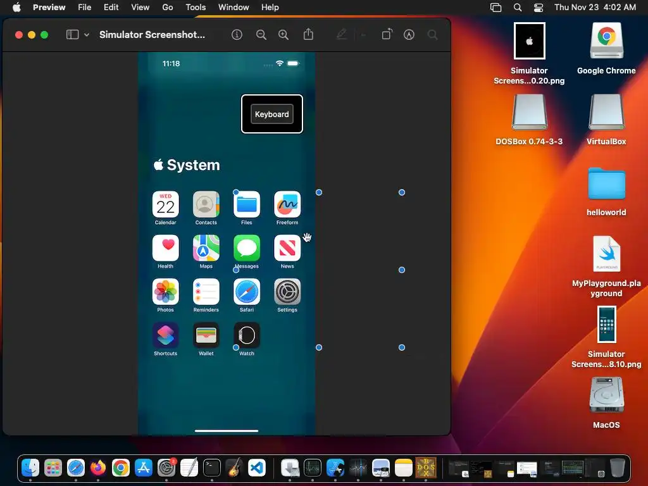
Task: Open System Settings from the Dock
Action: coord(166,468)
